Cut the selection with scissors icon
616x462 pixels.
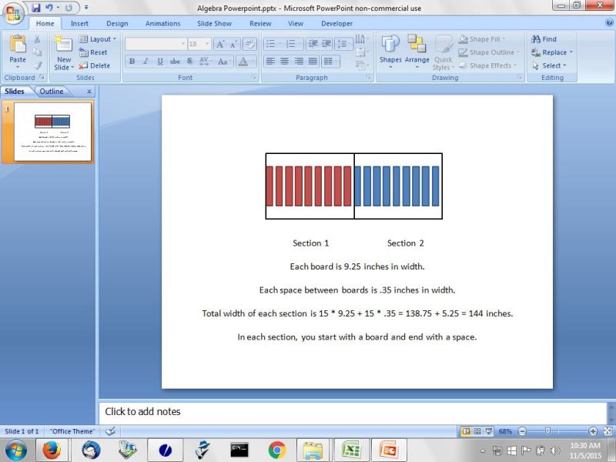pyautogui.click(x=37, y=39)
